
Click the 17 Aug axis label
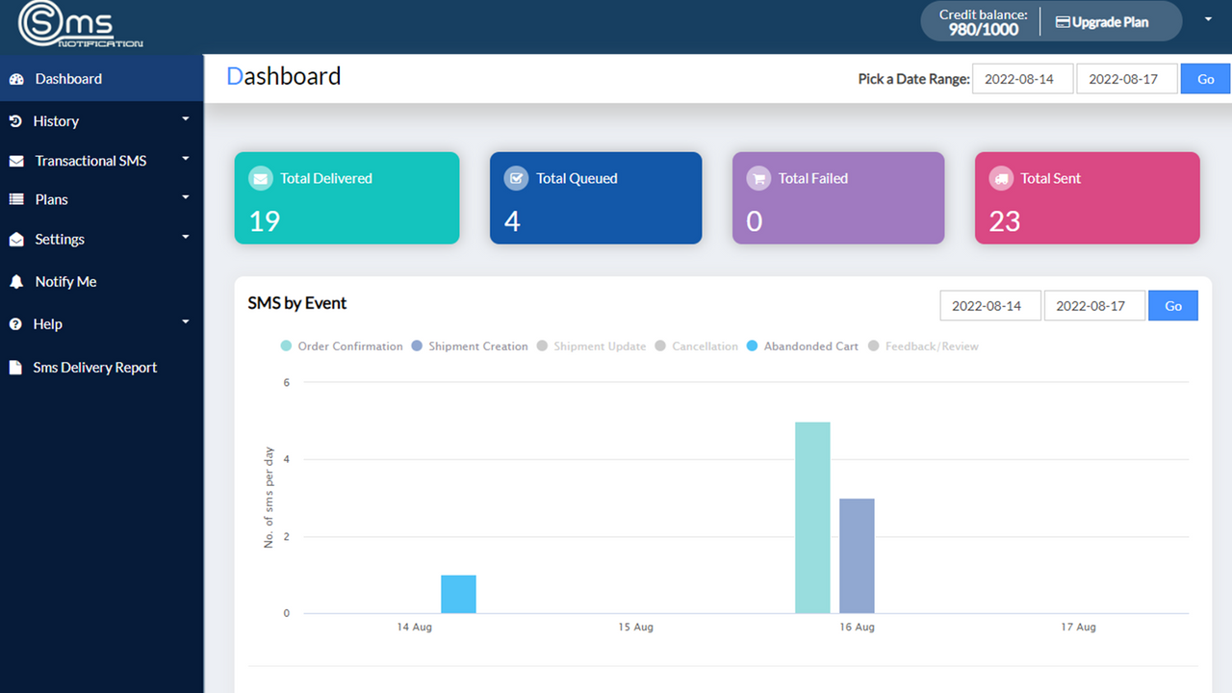(x=1078, y=628)
